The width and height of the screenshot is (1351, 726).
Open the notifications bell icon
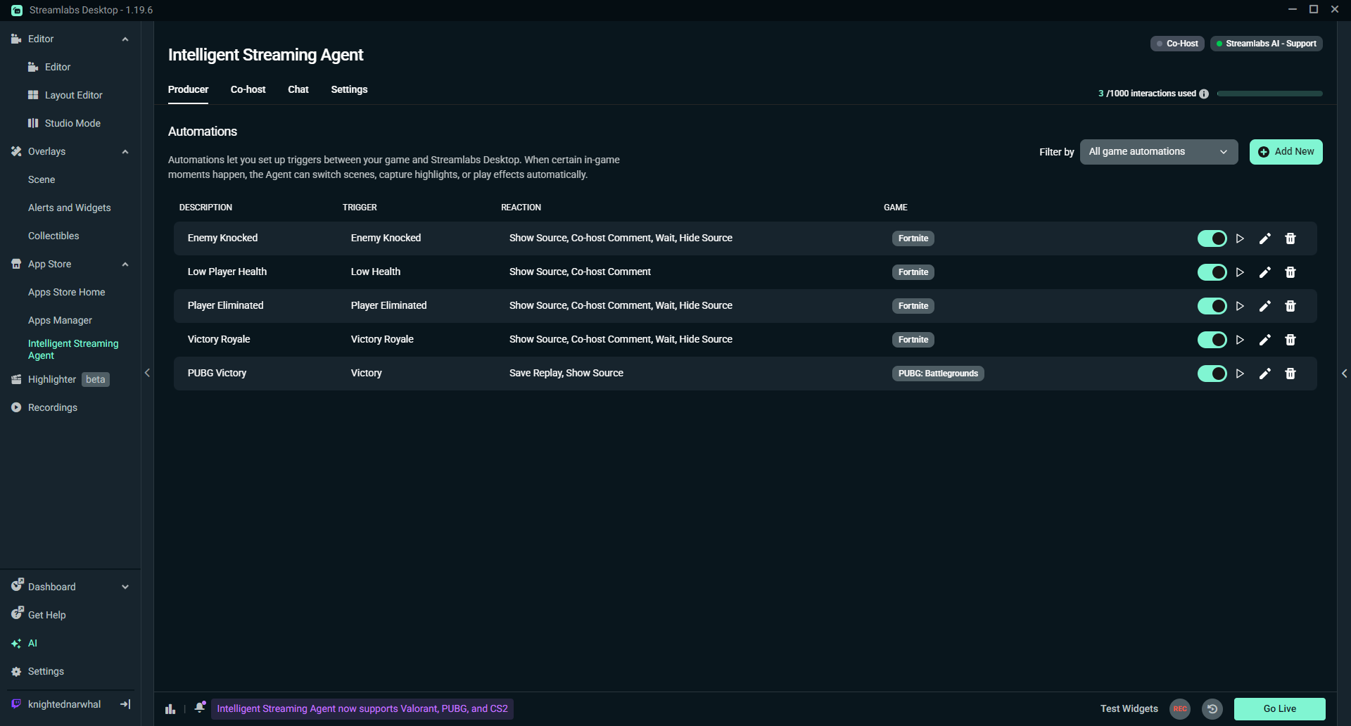click(200, 707)
